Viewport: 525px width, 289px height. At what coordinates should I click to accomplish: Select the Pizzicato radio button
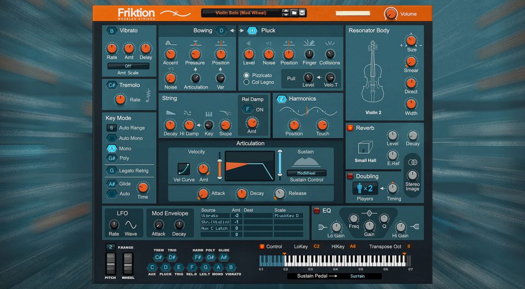[x=247, y=76]
